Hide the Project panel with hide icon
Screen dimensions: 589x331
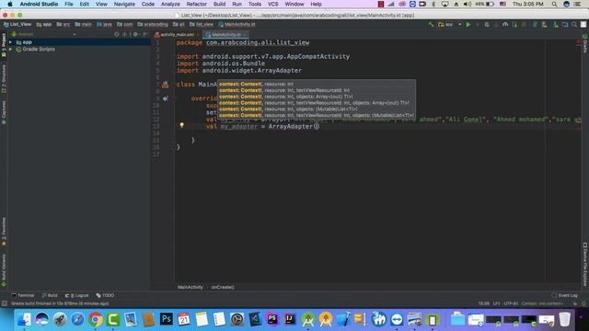coord(145,34)
